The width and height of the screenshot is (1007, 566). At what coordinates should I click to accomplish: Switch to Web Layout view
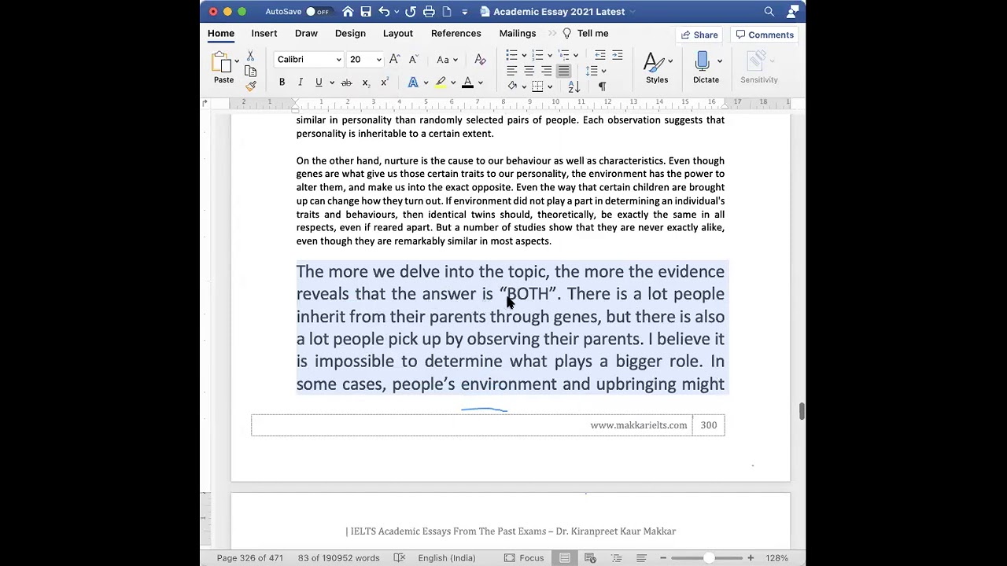(590, 558)
